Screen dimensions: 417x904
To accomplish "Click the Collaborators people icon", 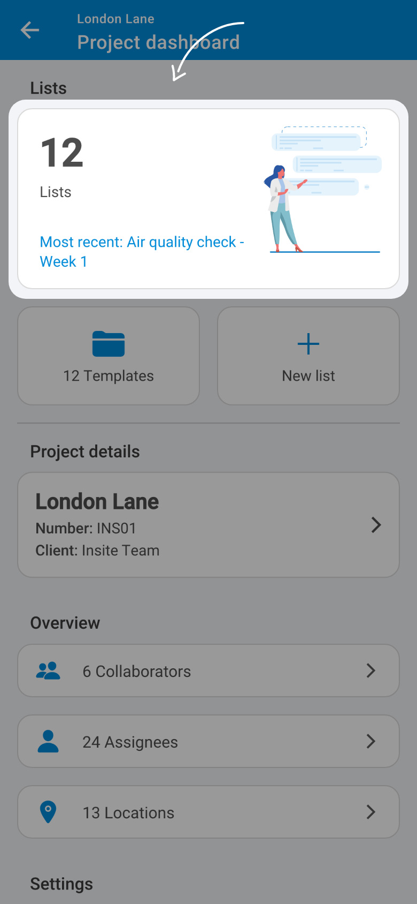I will pos(48,671).
